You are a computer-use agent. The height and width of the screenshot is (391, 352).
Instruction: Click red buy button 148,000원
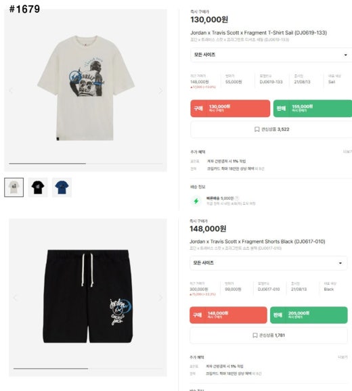pos(228,315)
